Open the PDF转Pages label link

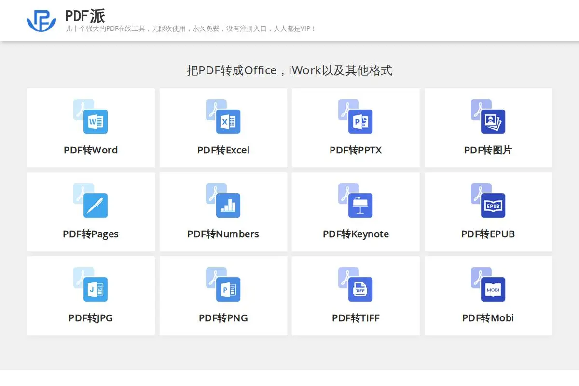pos(91,234)
